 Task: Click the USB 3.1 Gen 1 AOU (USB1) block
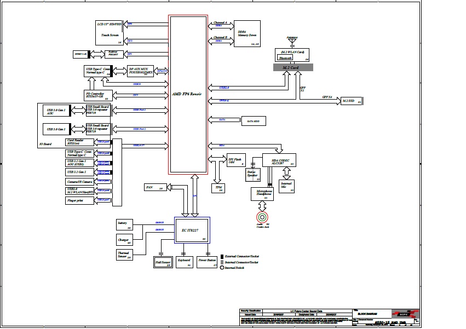click(x=79, y=163)
